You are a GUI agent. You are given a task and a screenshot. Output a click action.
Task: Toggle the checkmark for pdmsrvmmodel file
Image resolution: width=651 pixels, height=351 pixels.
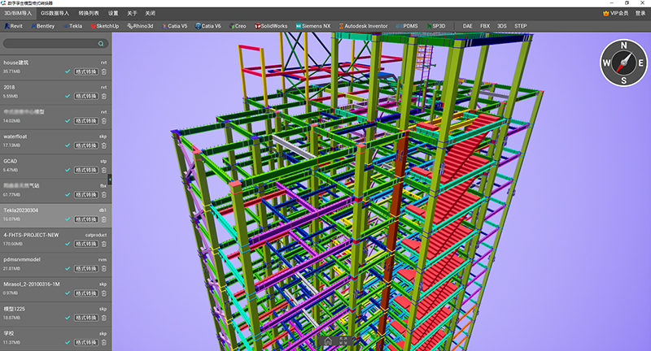click(x=68, y=269)
